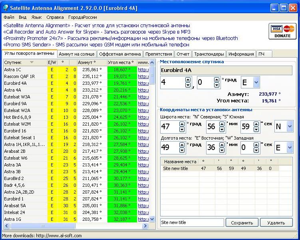Click Азимут column header
The height and width of the screenshot is (240, 300).
[92, 62]
